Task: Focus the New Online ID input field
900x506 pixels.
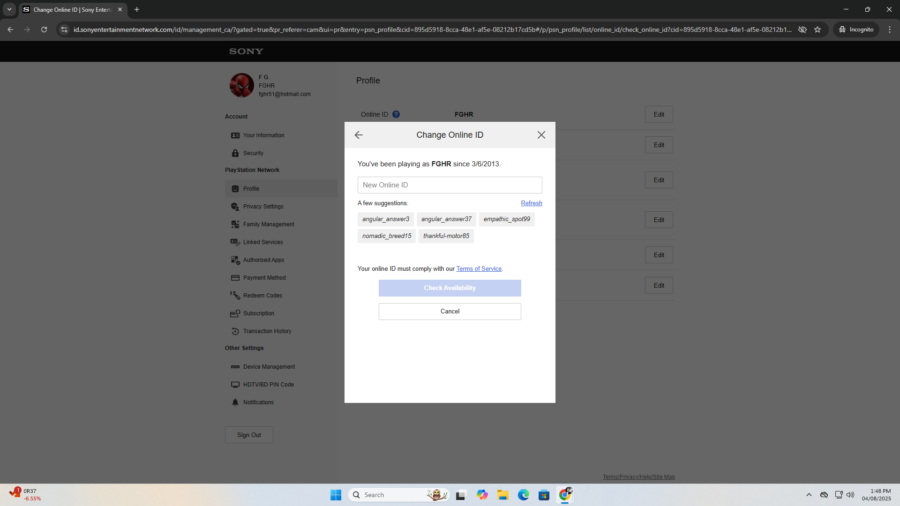Action: (450, 185)
